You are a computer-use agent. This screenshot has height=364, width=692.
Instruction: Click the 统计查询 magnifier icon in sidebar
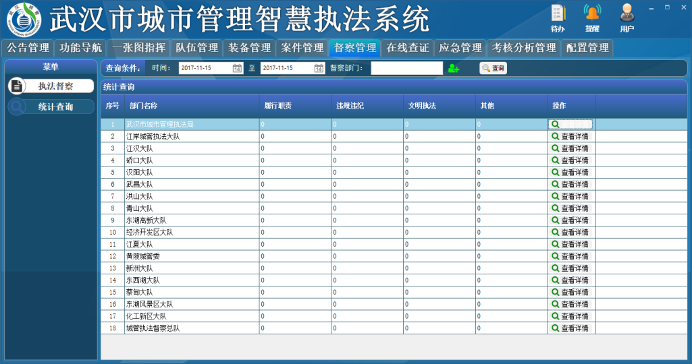click(18, 107)
